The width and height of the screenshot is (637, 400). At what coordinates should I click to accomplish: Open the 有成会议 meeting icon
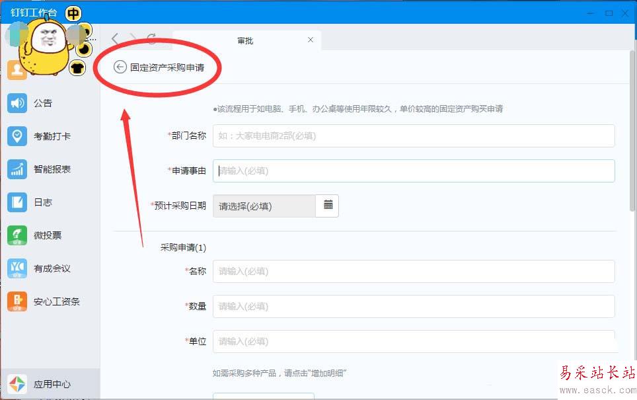tap(17, 268)
